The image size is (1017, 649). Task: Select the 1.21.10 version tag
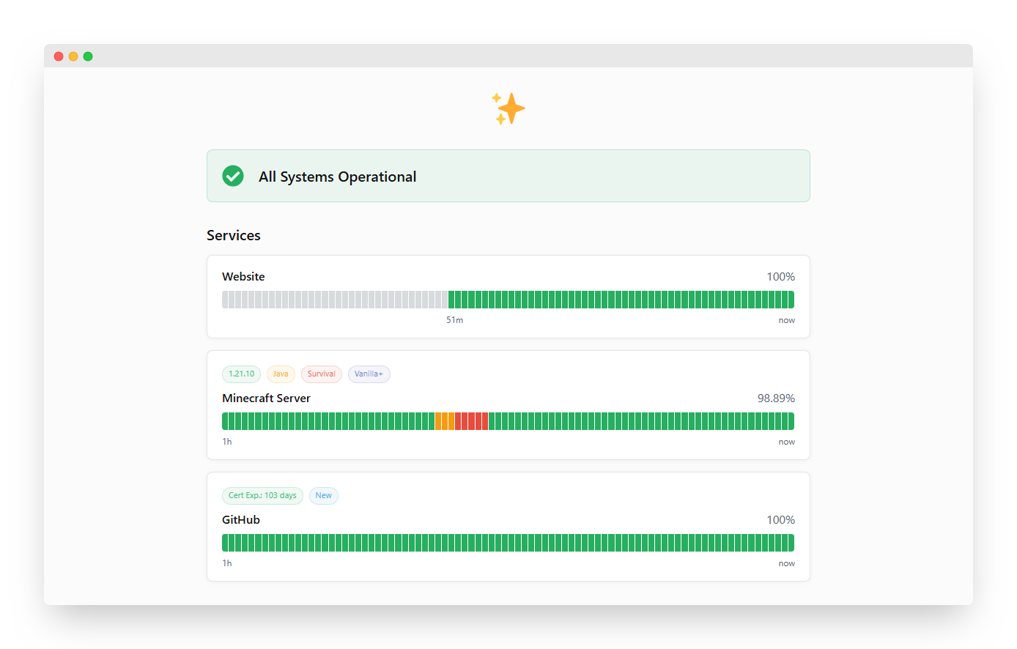click(241, 374)
